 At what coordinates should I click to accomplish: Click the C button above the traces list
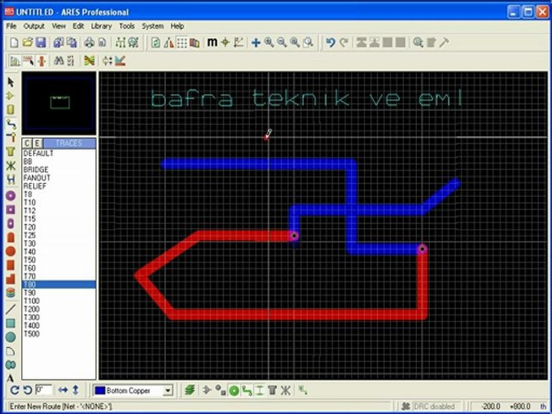pyautogui.click(x=28, y=143)
